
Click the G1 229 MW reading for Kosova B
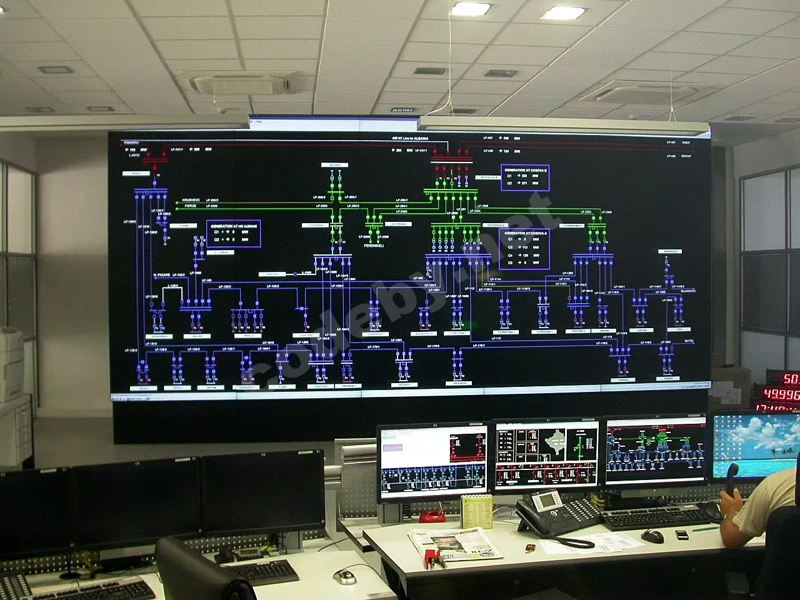point(522,176)
